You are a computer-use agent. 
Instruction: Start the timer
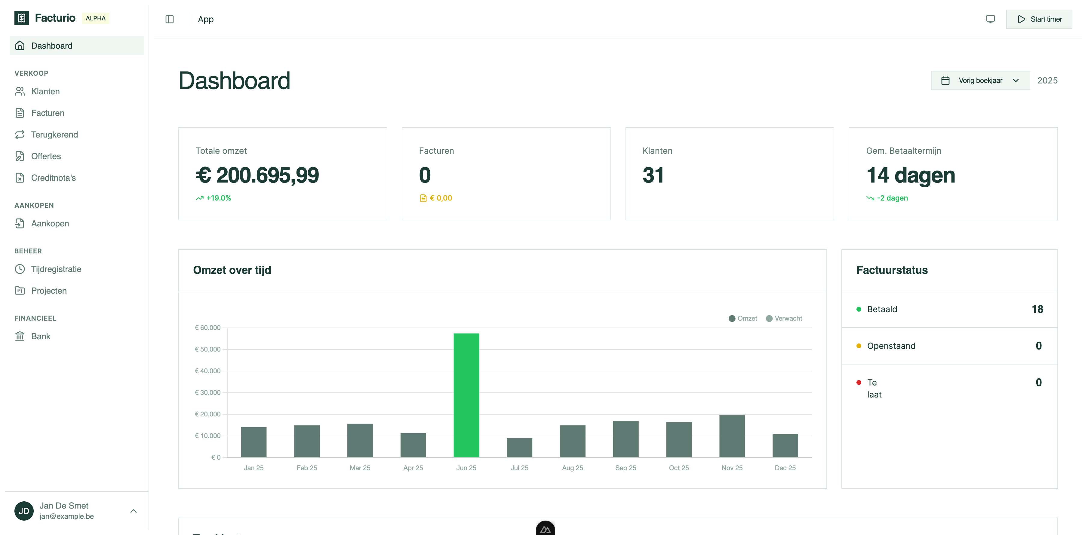tap(1039, 19)
